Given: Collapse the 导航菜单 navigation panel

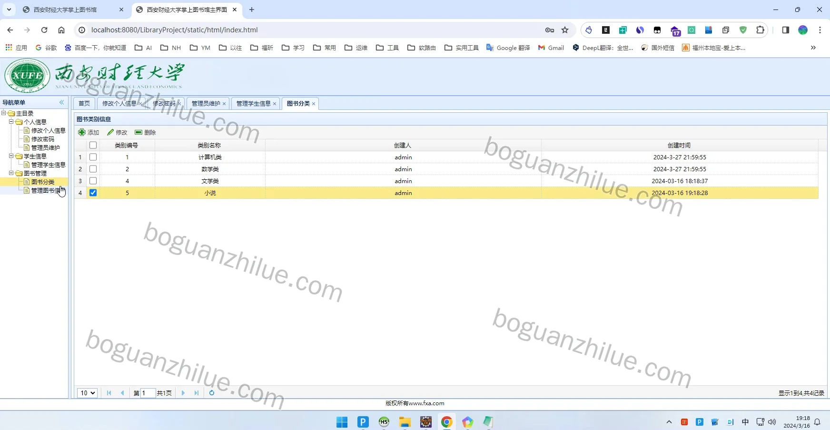Looking at the screenshot, I should 61,102.
